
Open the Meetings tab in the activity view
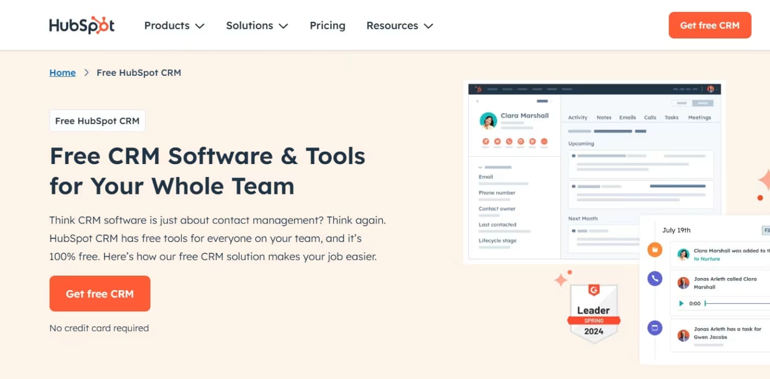[x=699, y=117]
